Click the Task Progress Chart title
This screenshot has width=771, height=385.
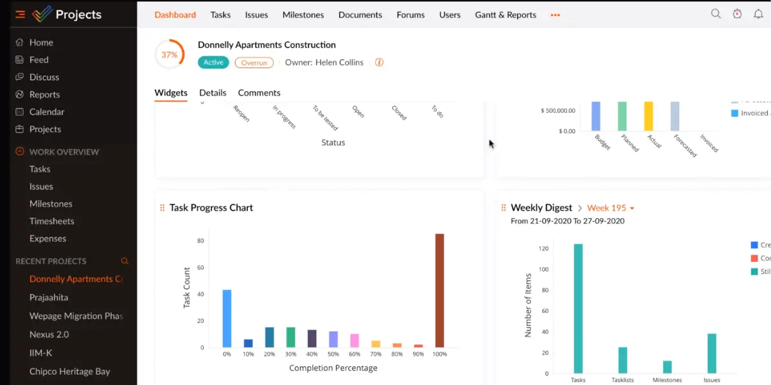tap(211, 208)
